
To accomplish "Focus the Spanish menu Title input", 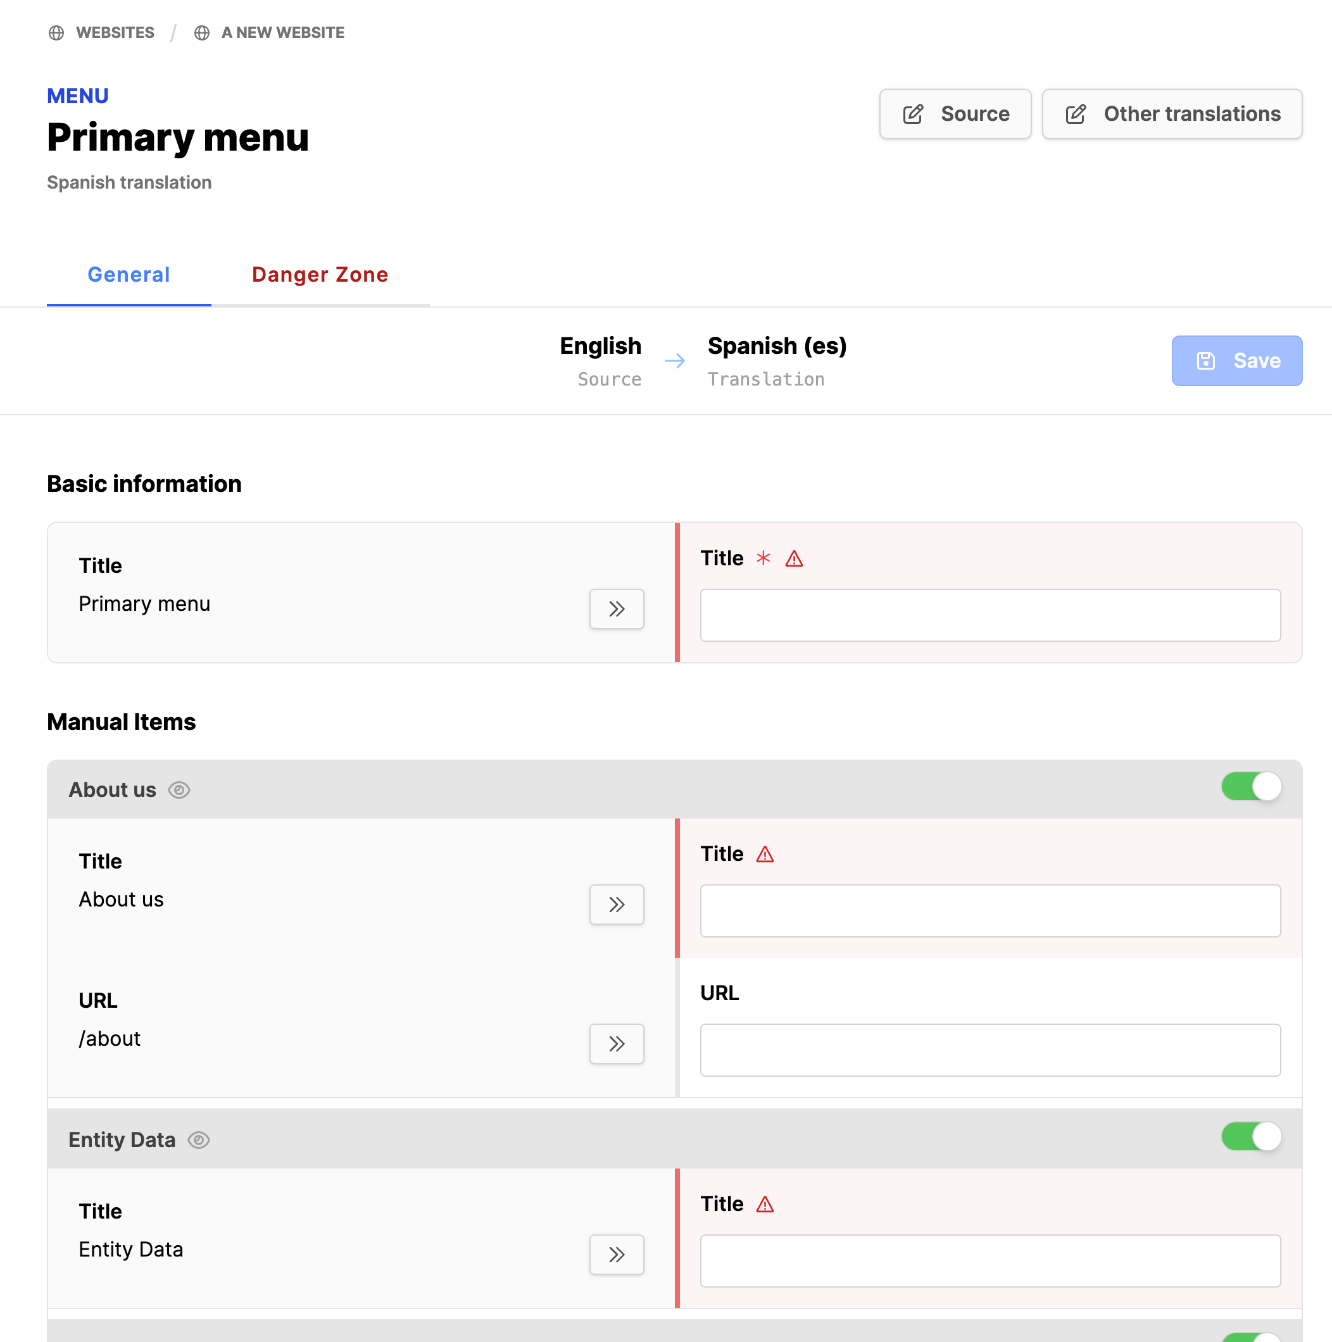I will [990, 615].
